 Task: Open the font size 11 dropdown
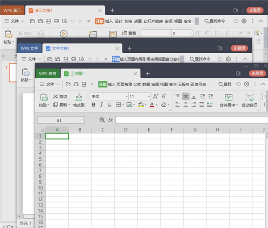click(149, 97)
